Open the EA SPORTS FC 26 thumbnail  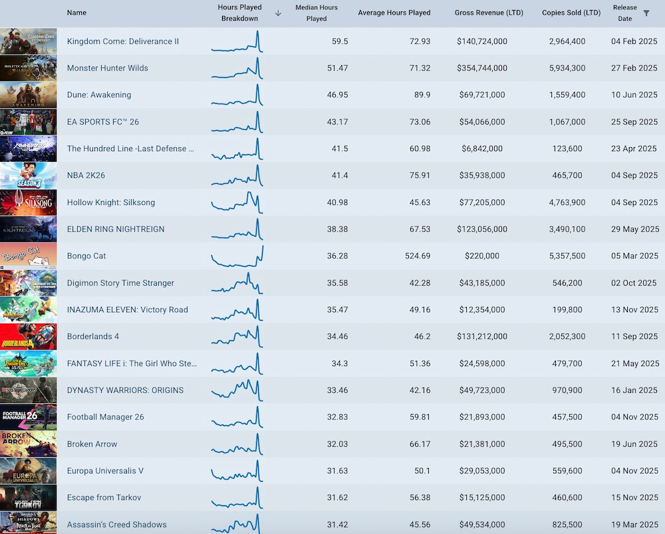point(29,122)
